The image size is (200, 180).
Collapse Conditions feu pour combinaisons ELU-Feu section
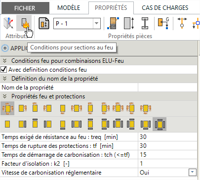tap(4, 61)
